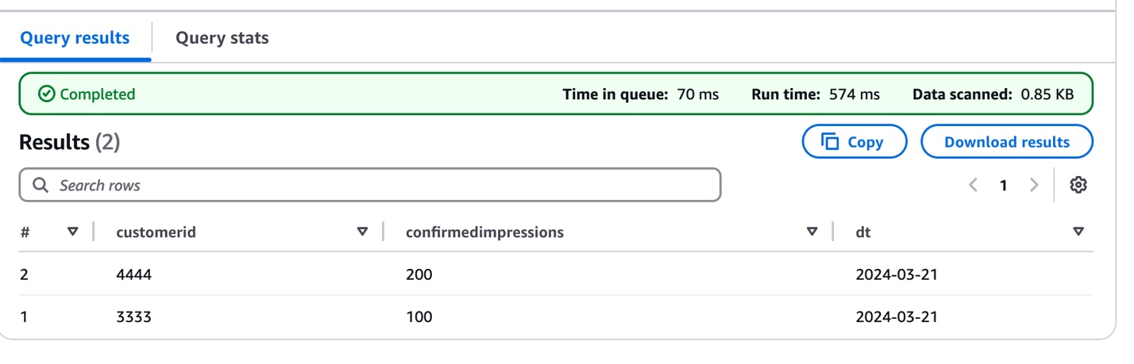The height and width of the screenshot is (364, 1134).
Task: Focus the Search rows field
Action: [370, 185]
